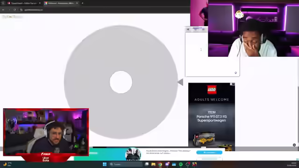Image resolution: width=299 pixels, height=168 pixels.
Task: Open the site info icon in address bar
Action: coord(21,10)
